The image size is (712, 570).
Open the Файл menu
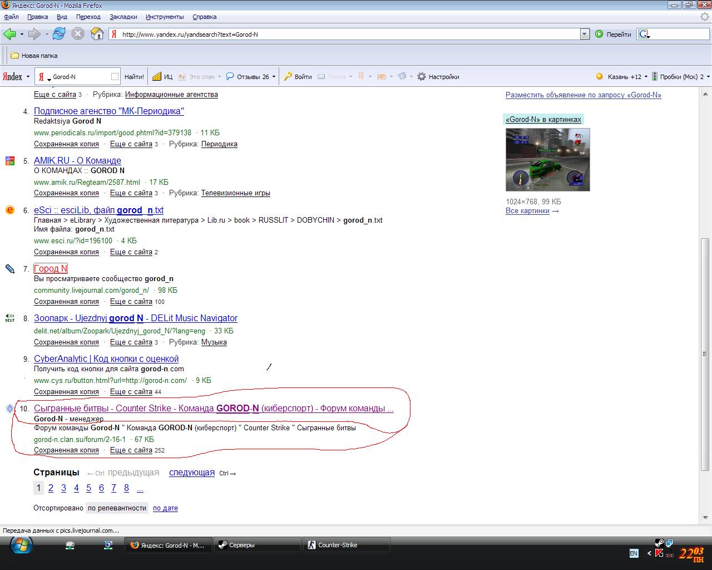pos(11,17)
